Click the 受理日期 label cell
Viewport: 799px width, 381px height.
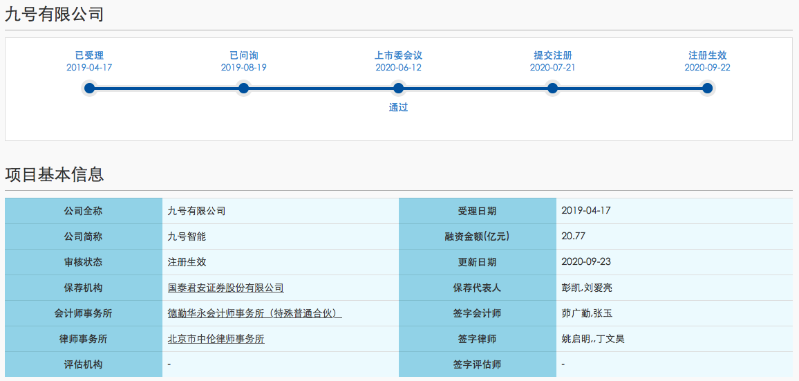click(x=478, y=211)
